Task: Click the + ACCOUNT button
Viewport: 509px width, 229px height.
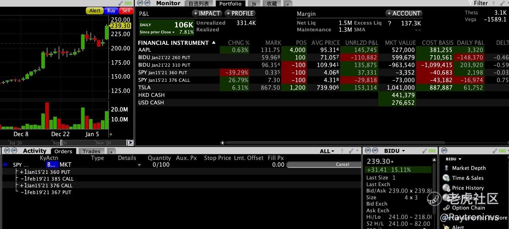Action: (x=404, y=13)
